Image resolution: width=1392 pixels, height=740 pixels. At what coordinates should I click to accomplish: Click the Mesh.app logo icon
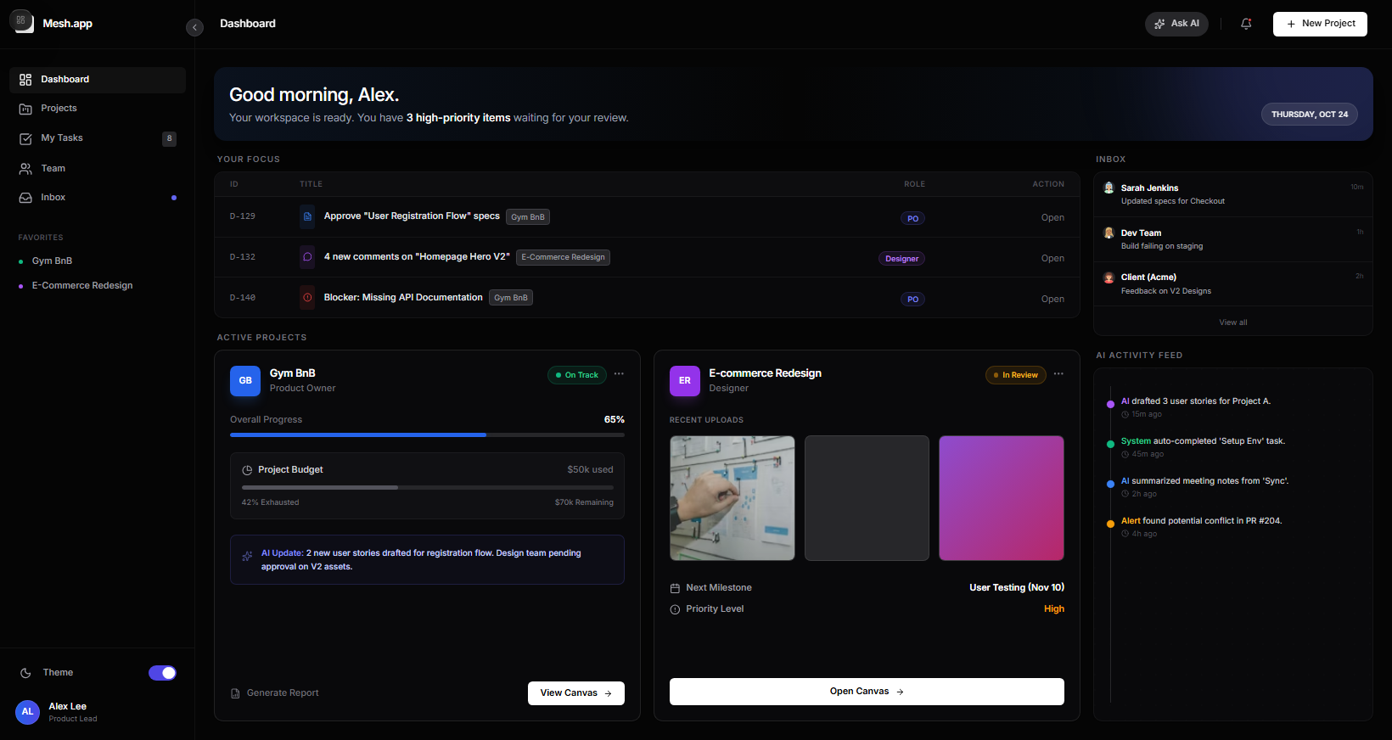pyautogui.click(x=22, y=22)
